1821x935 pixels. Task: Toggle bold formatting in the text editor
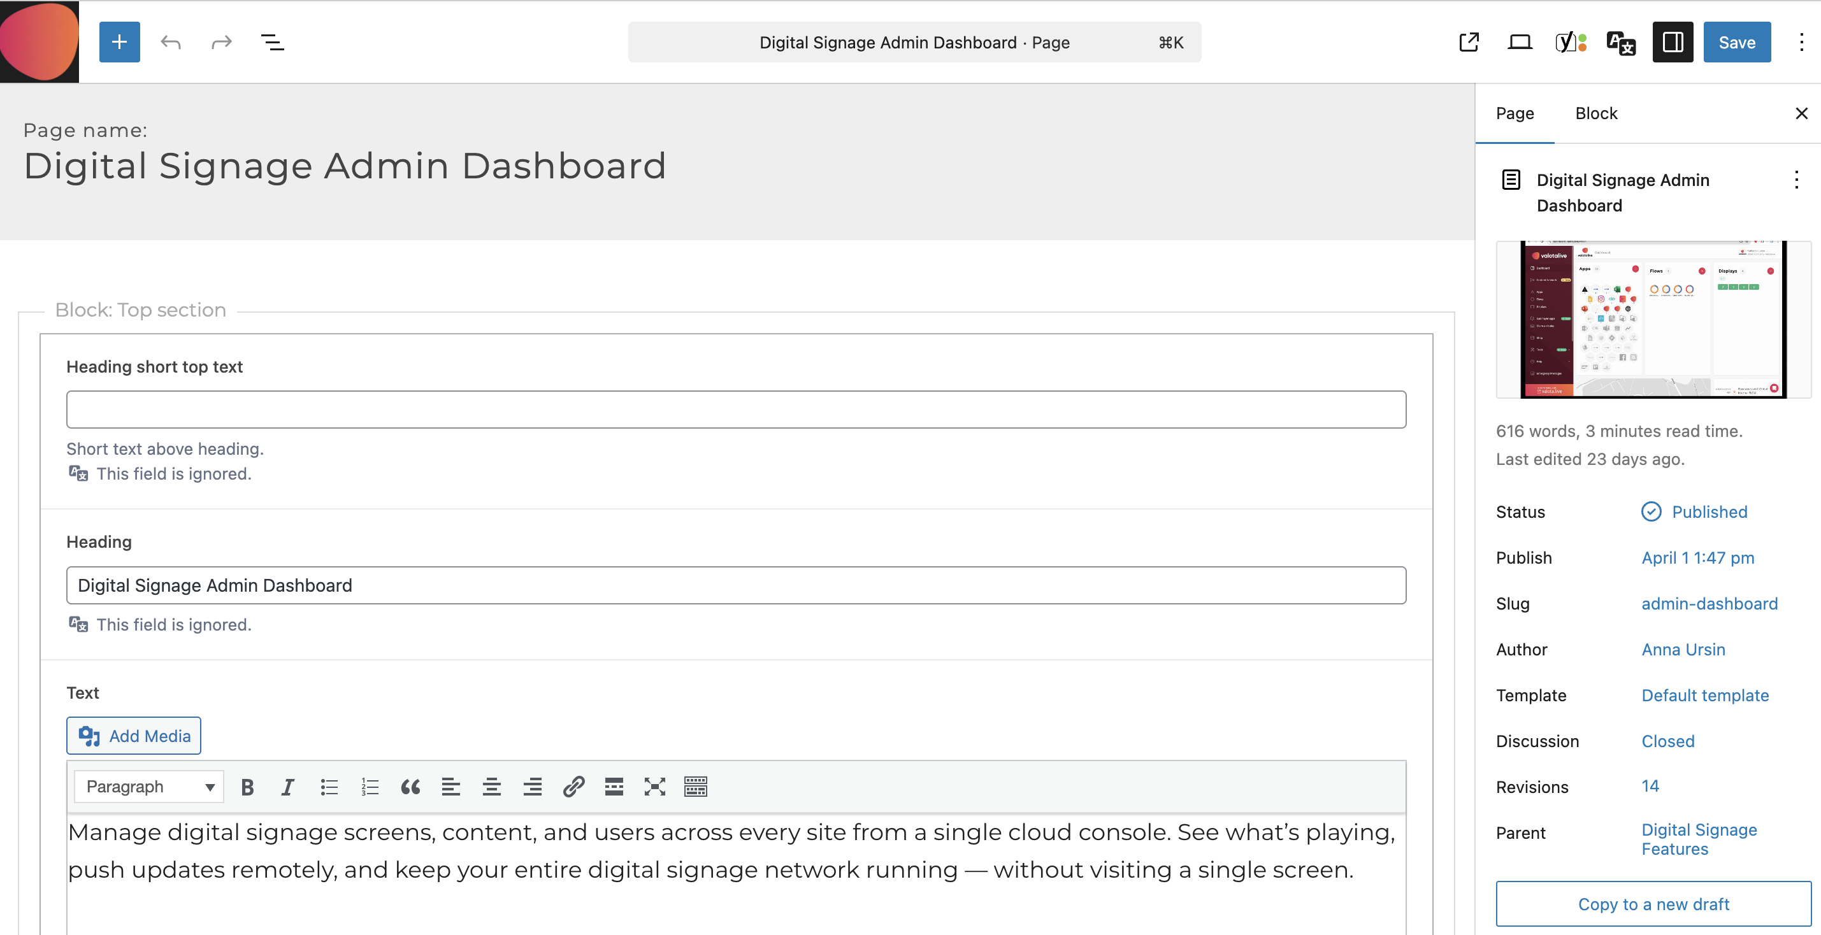(247, 786)
